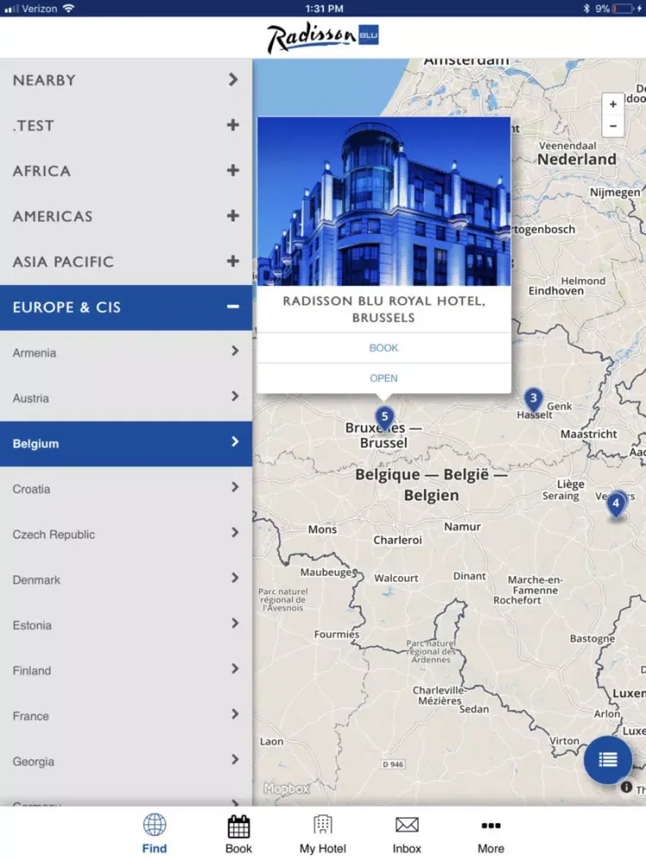Screen dimensions: 646x861
Task: Tap the 1:31 PM clock
Action: (324, 9)
